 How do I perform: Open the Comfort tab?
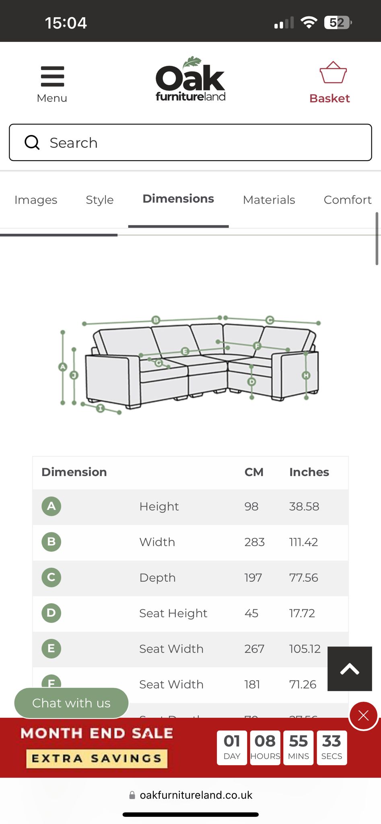pyautogui.click(x=348, y=200)
